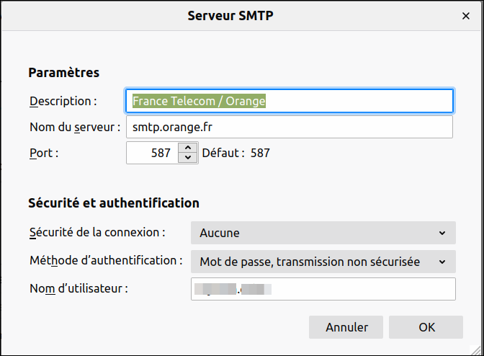The height and width of the screenshot is (356, 484).
Task: Click inside the Port number field
Action: coord(151,153)
